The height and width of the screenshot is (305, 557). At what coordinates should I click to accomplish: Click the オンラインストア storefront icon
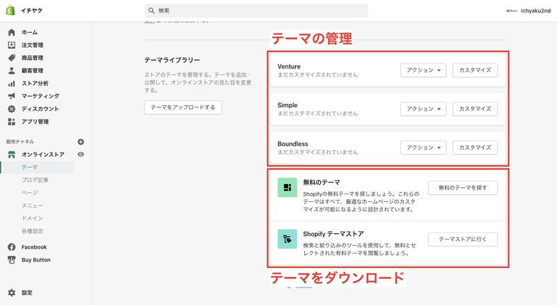[12, 155]
